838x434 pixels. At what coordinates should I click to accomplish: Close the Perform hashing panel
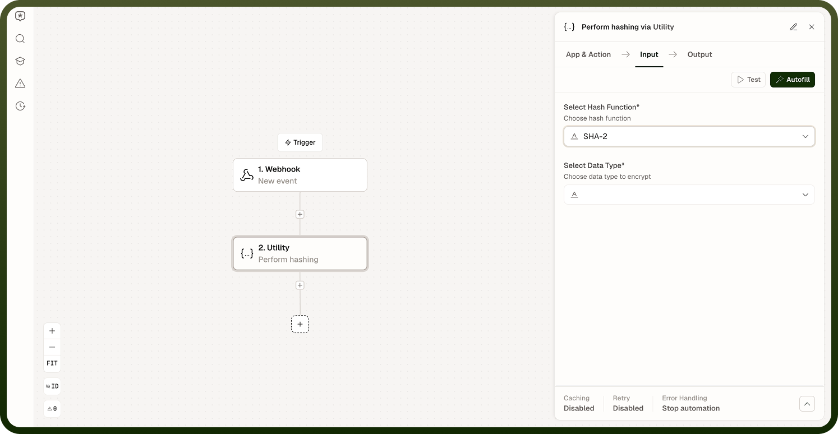point(811,27)
